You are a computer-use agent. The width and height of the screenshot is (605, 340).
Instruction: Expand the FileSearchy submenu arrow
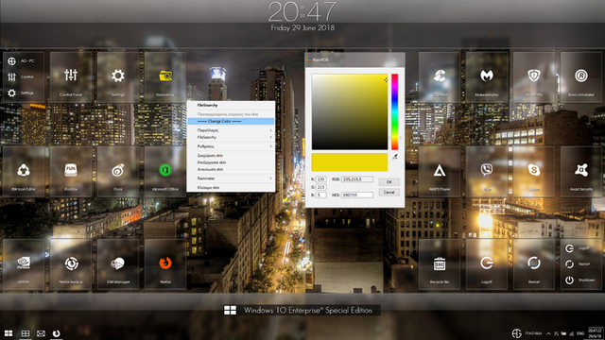click(270, 137)
